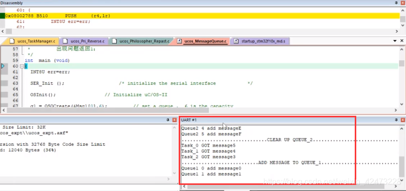Click the 'SER_Init ();' code line
The width and height of the screenshot is (406, 191).
[47, 83]
